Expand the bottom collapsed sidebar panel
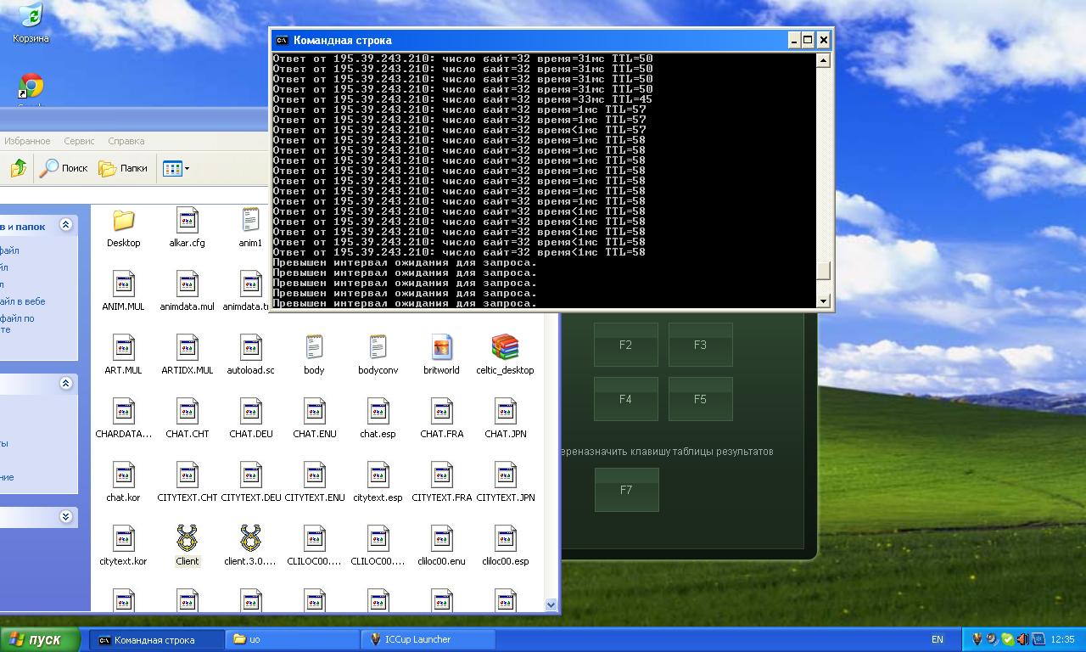Screen dimensions: 1086x652 point(65,516)
